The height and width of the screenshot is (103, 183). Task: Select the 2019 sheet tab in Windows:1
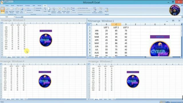pos(101,57)
